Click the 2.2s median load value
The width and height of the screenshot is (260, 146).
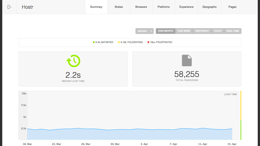73,75
